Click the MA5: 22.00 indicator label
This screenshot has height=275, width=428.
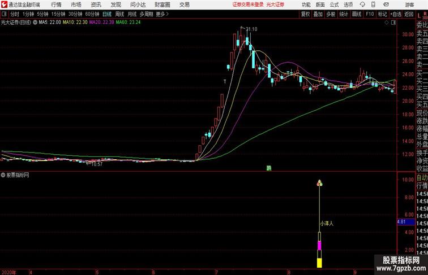[x=50, y=23]
